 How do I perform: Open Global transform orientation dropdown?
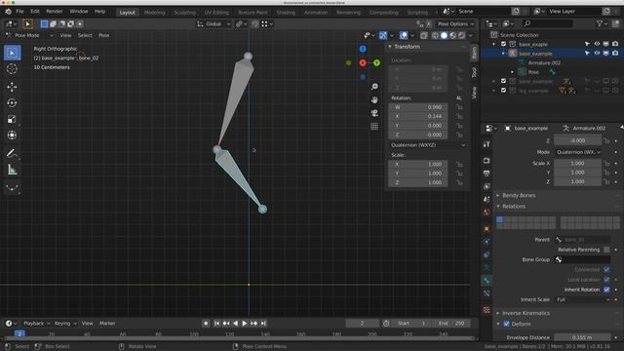coord(214,24)
